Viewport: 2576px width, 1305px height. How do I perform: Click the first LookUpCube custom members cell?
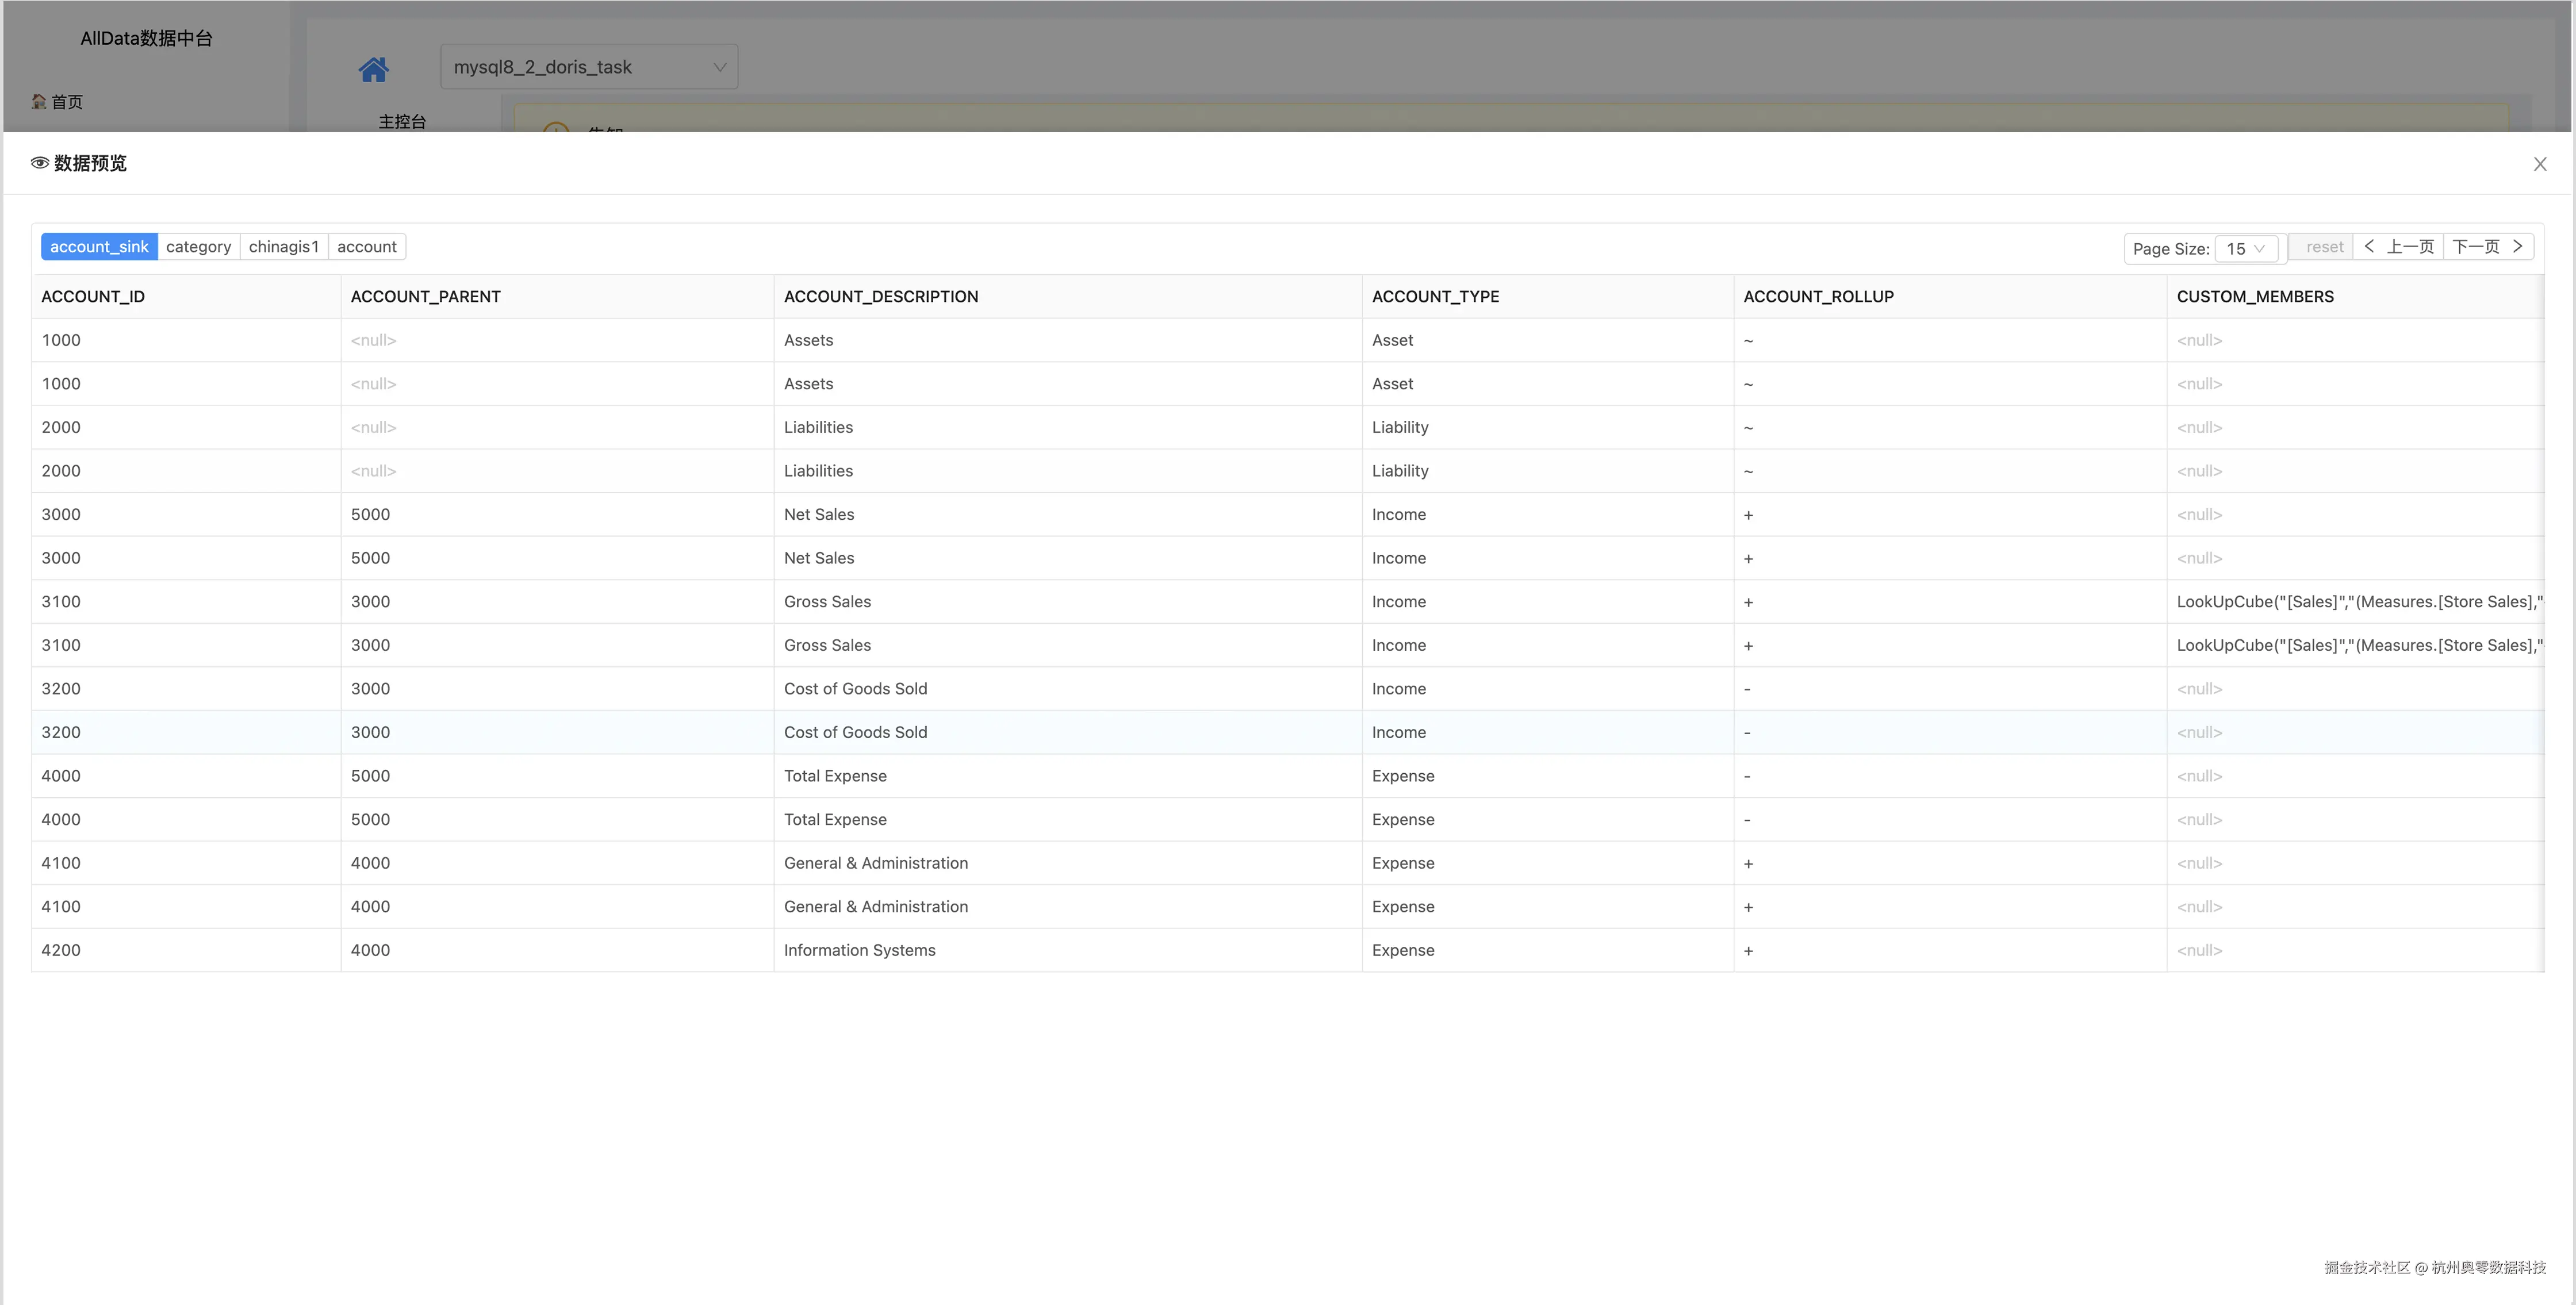pos(2357,602)
